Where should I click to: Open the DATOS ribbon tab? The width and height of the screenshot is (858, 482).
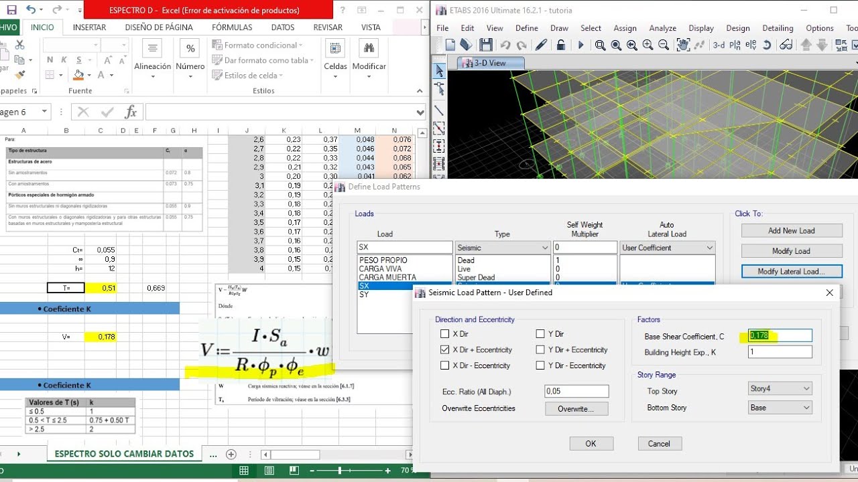[x=283, y=27]
